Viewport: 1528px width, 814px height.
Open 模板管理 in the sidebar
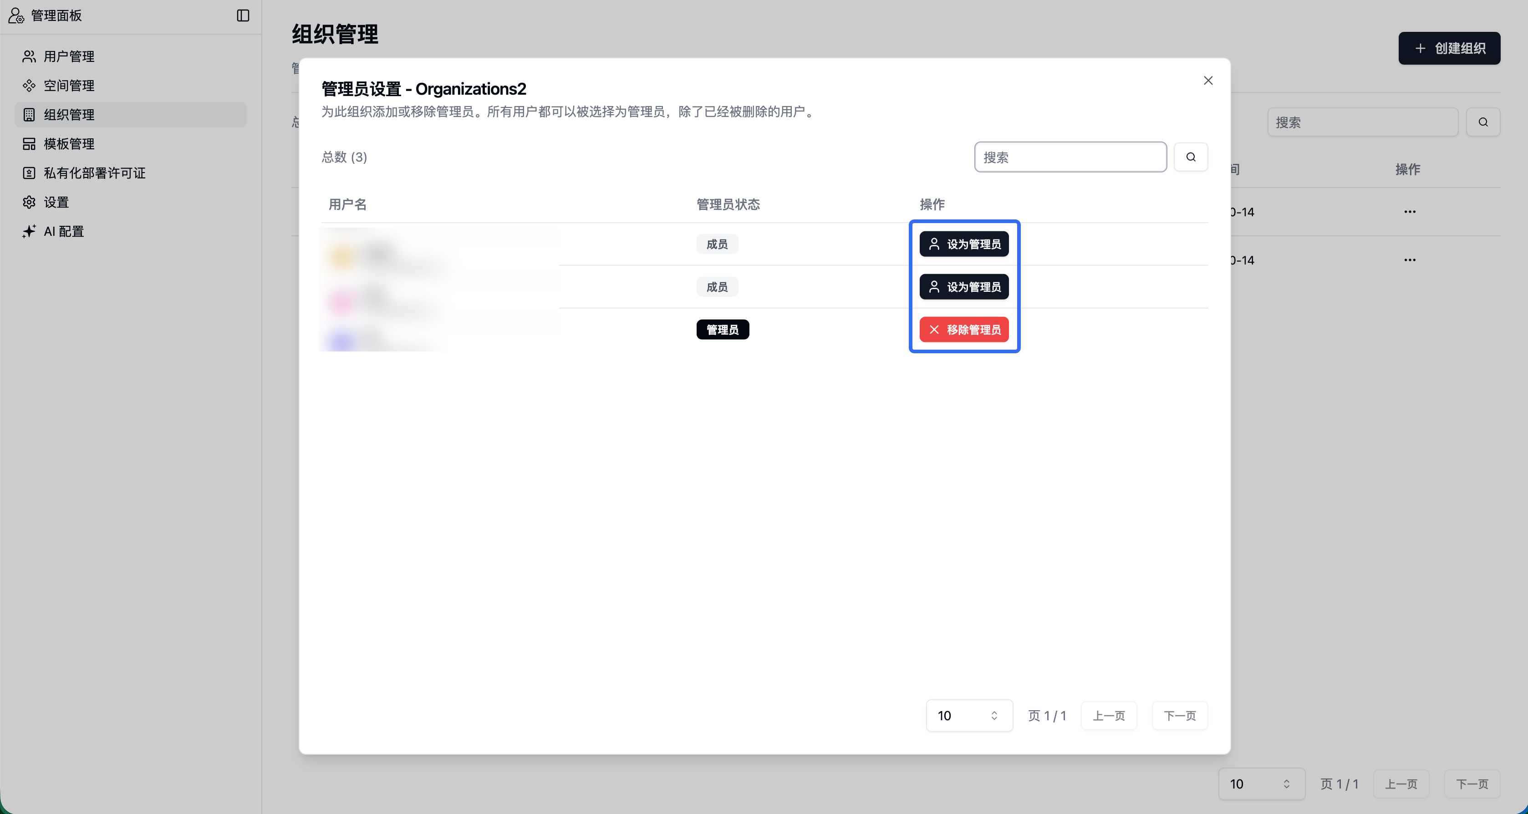click(69, 143)
